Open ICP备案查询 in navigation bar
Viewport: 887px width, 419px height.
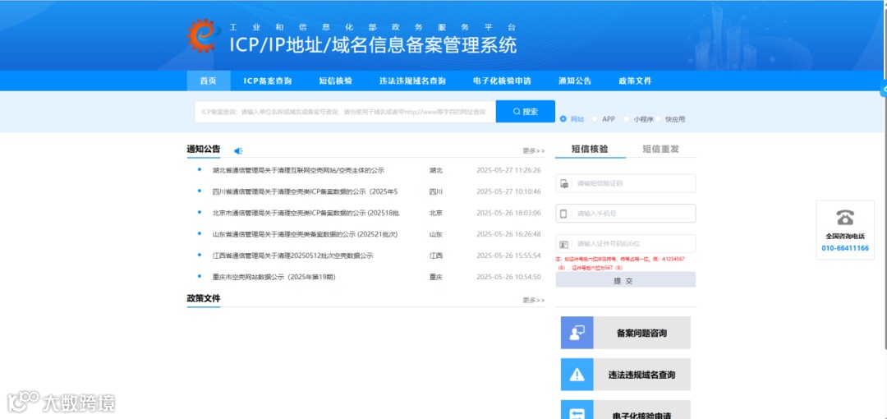[x=268, y=81]
